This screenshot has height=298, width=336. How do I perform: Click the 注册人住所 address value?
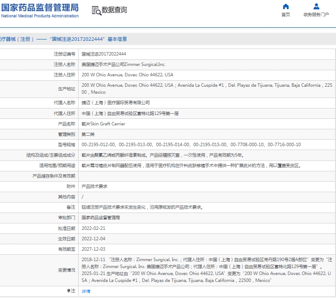tap(128, 75)
